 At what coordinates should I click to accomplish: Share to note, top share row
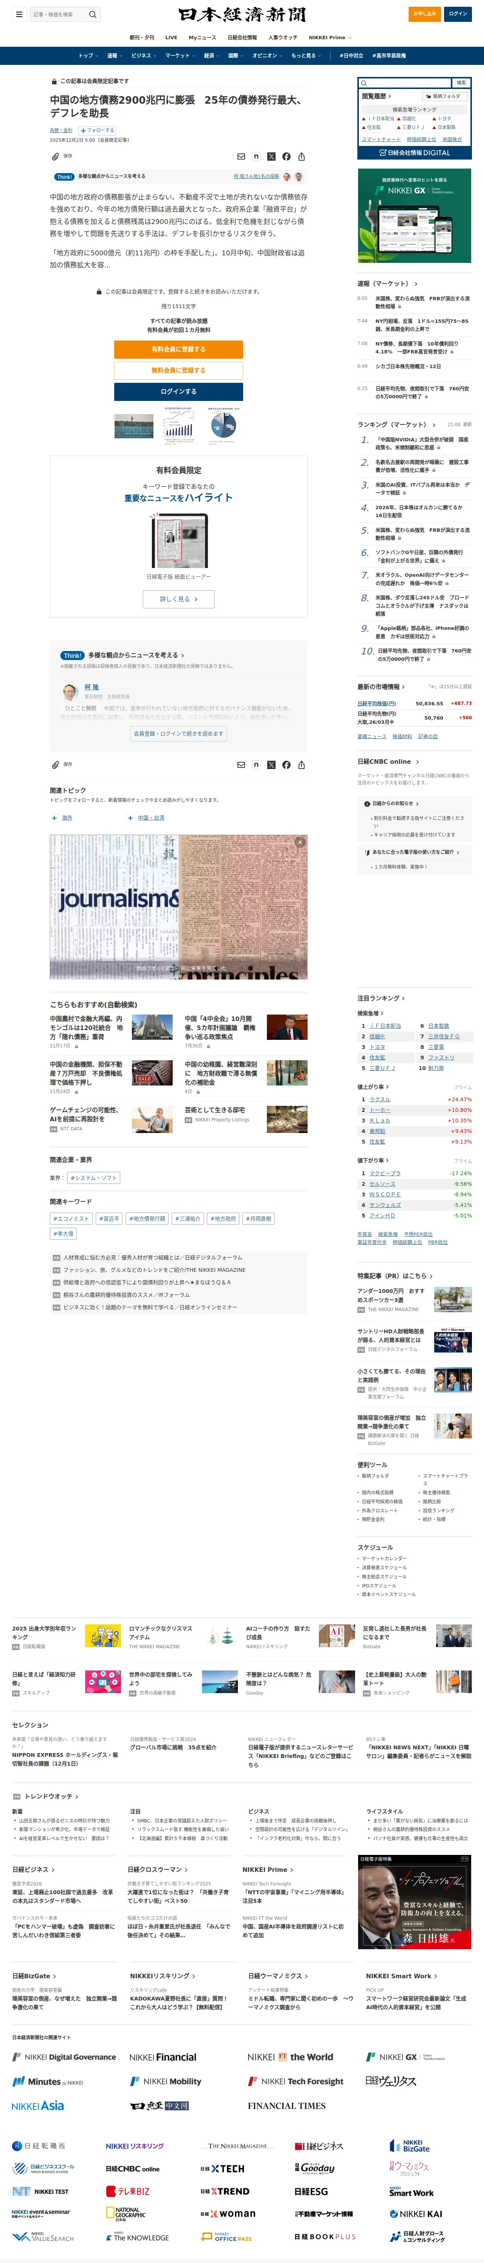tap(256, 157)
